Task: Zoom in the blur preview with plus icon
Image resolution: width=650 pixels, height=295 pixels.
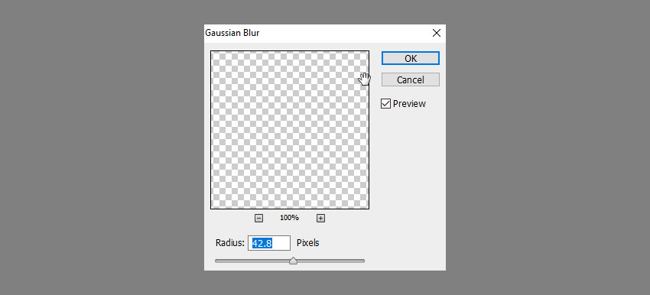Action: (x=320, y=218)
